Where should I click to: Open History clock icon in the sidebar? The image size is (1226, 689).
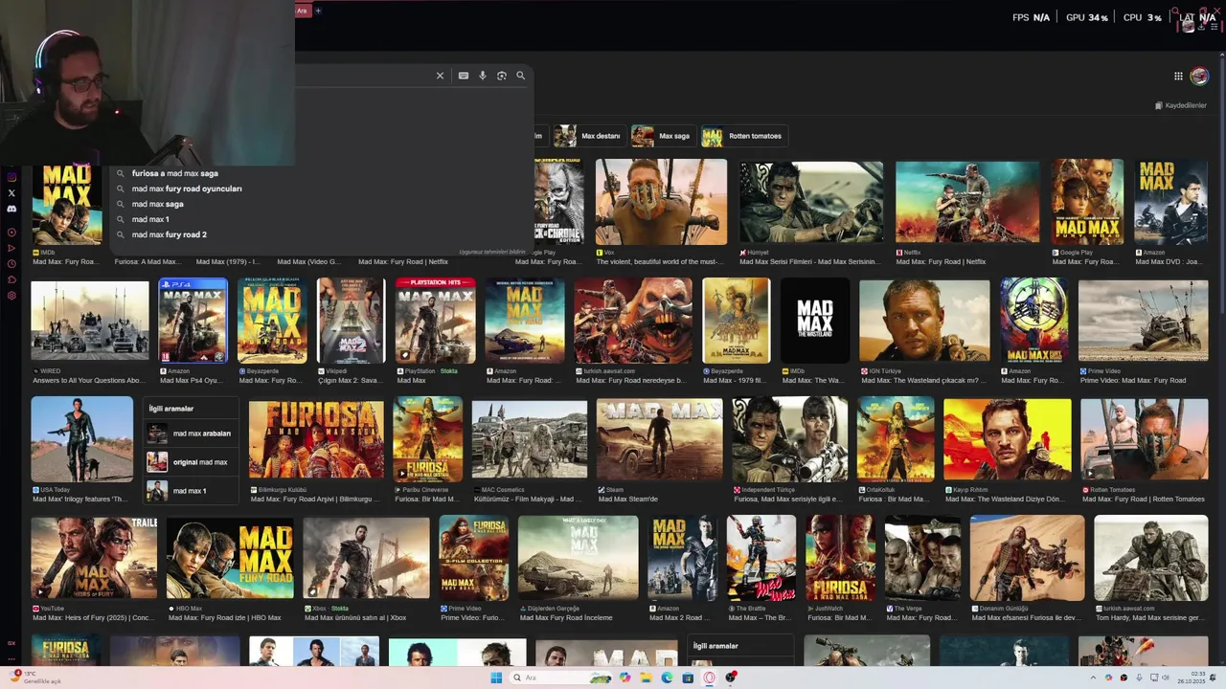point(11,264)
